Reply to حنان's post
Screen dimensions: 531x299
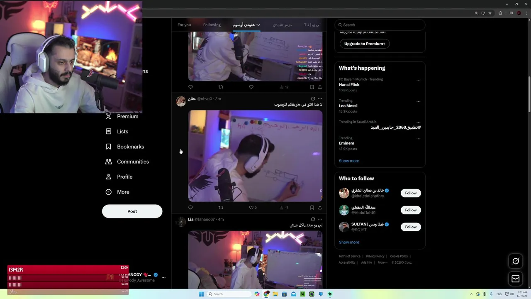pos(190,207)
